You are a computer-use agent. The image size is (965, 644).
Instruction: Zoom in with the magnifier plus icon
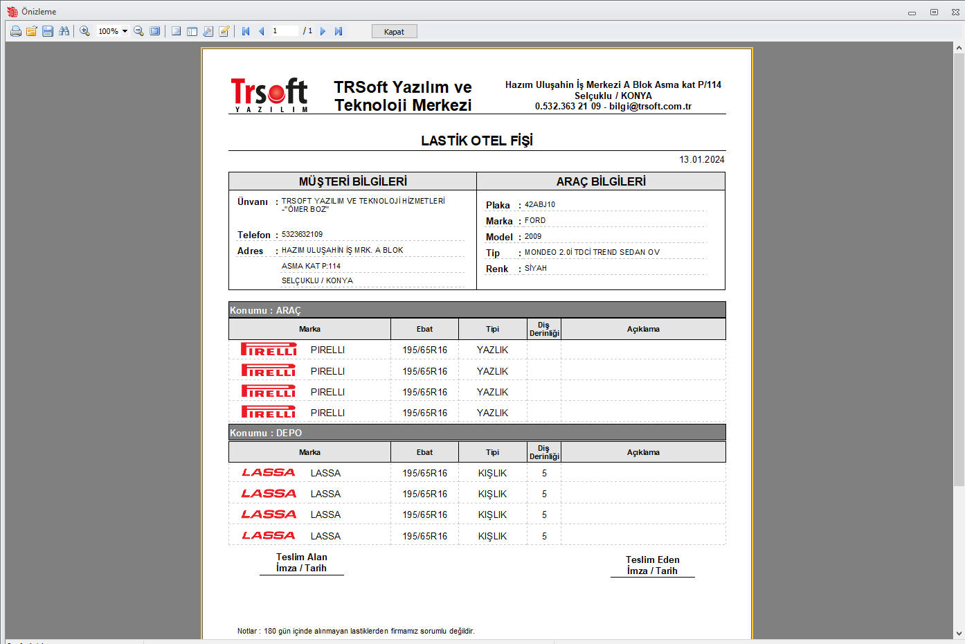84,31
